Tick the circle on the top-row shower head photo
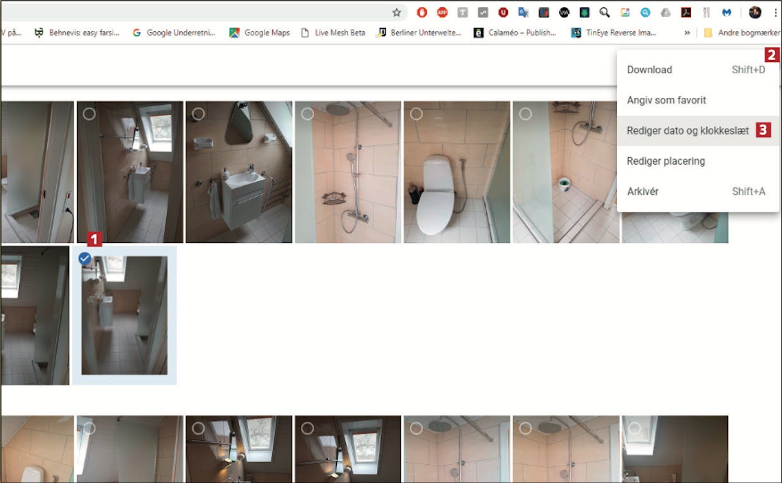The image size is (782, 483). 307,114
